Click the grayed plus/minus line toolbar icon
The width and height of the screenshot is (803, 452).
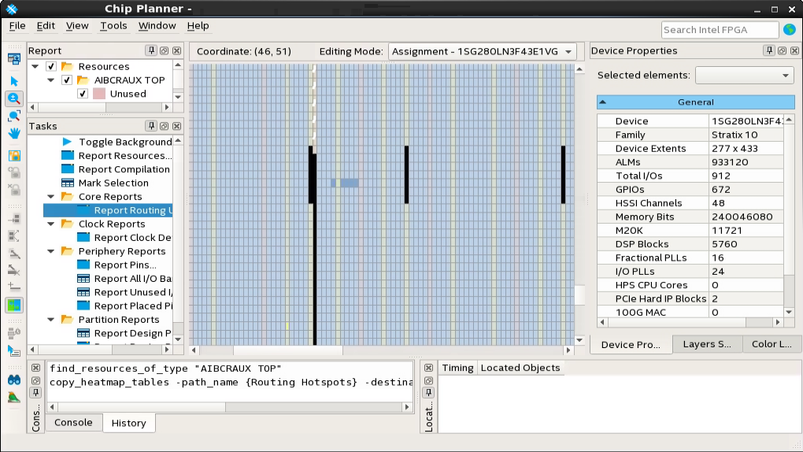pos(14,287)
